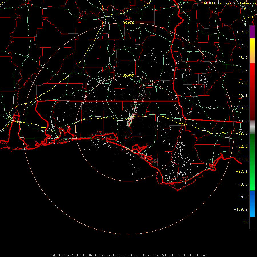Click the -78.7 velocity scale value
The image size is (257, 257).
coord(242,184)
